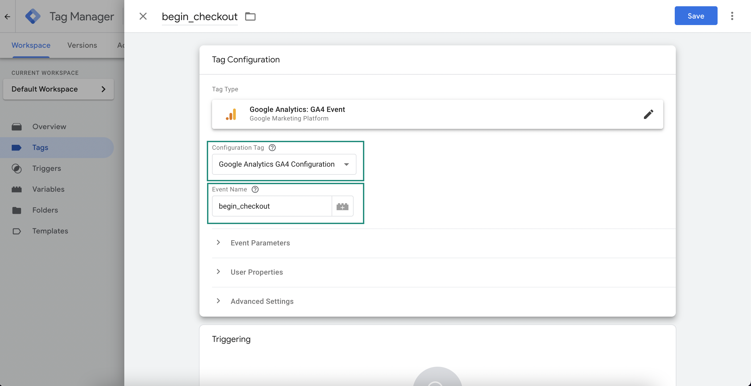Open Tags in the sidebar
Image resolution: width=751 pixels, height=386 pixels.
(57, 148)
